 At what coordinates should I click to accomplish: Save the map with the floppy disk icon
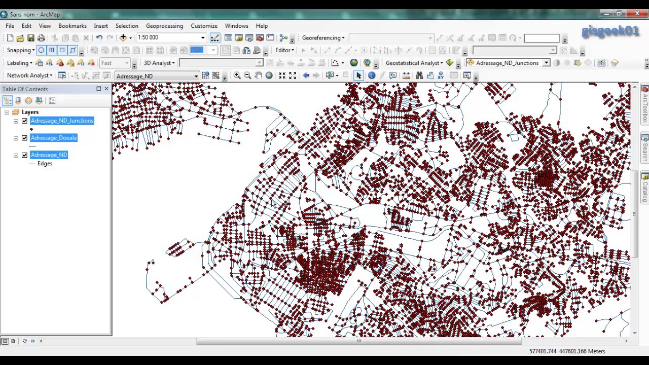point(31,38)
